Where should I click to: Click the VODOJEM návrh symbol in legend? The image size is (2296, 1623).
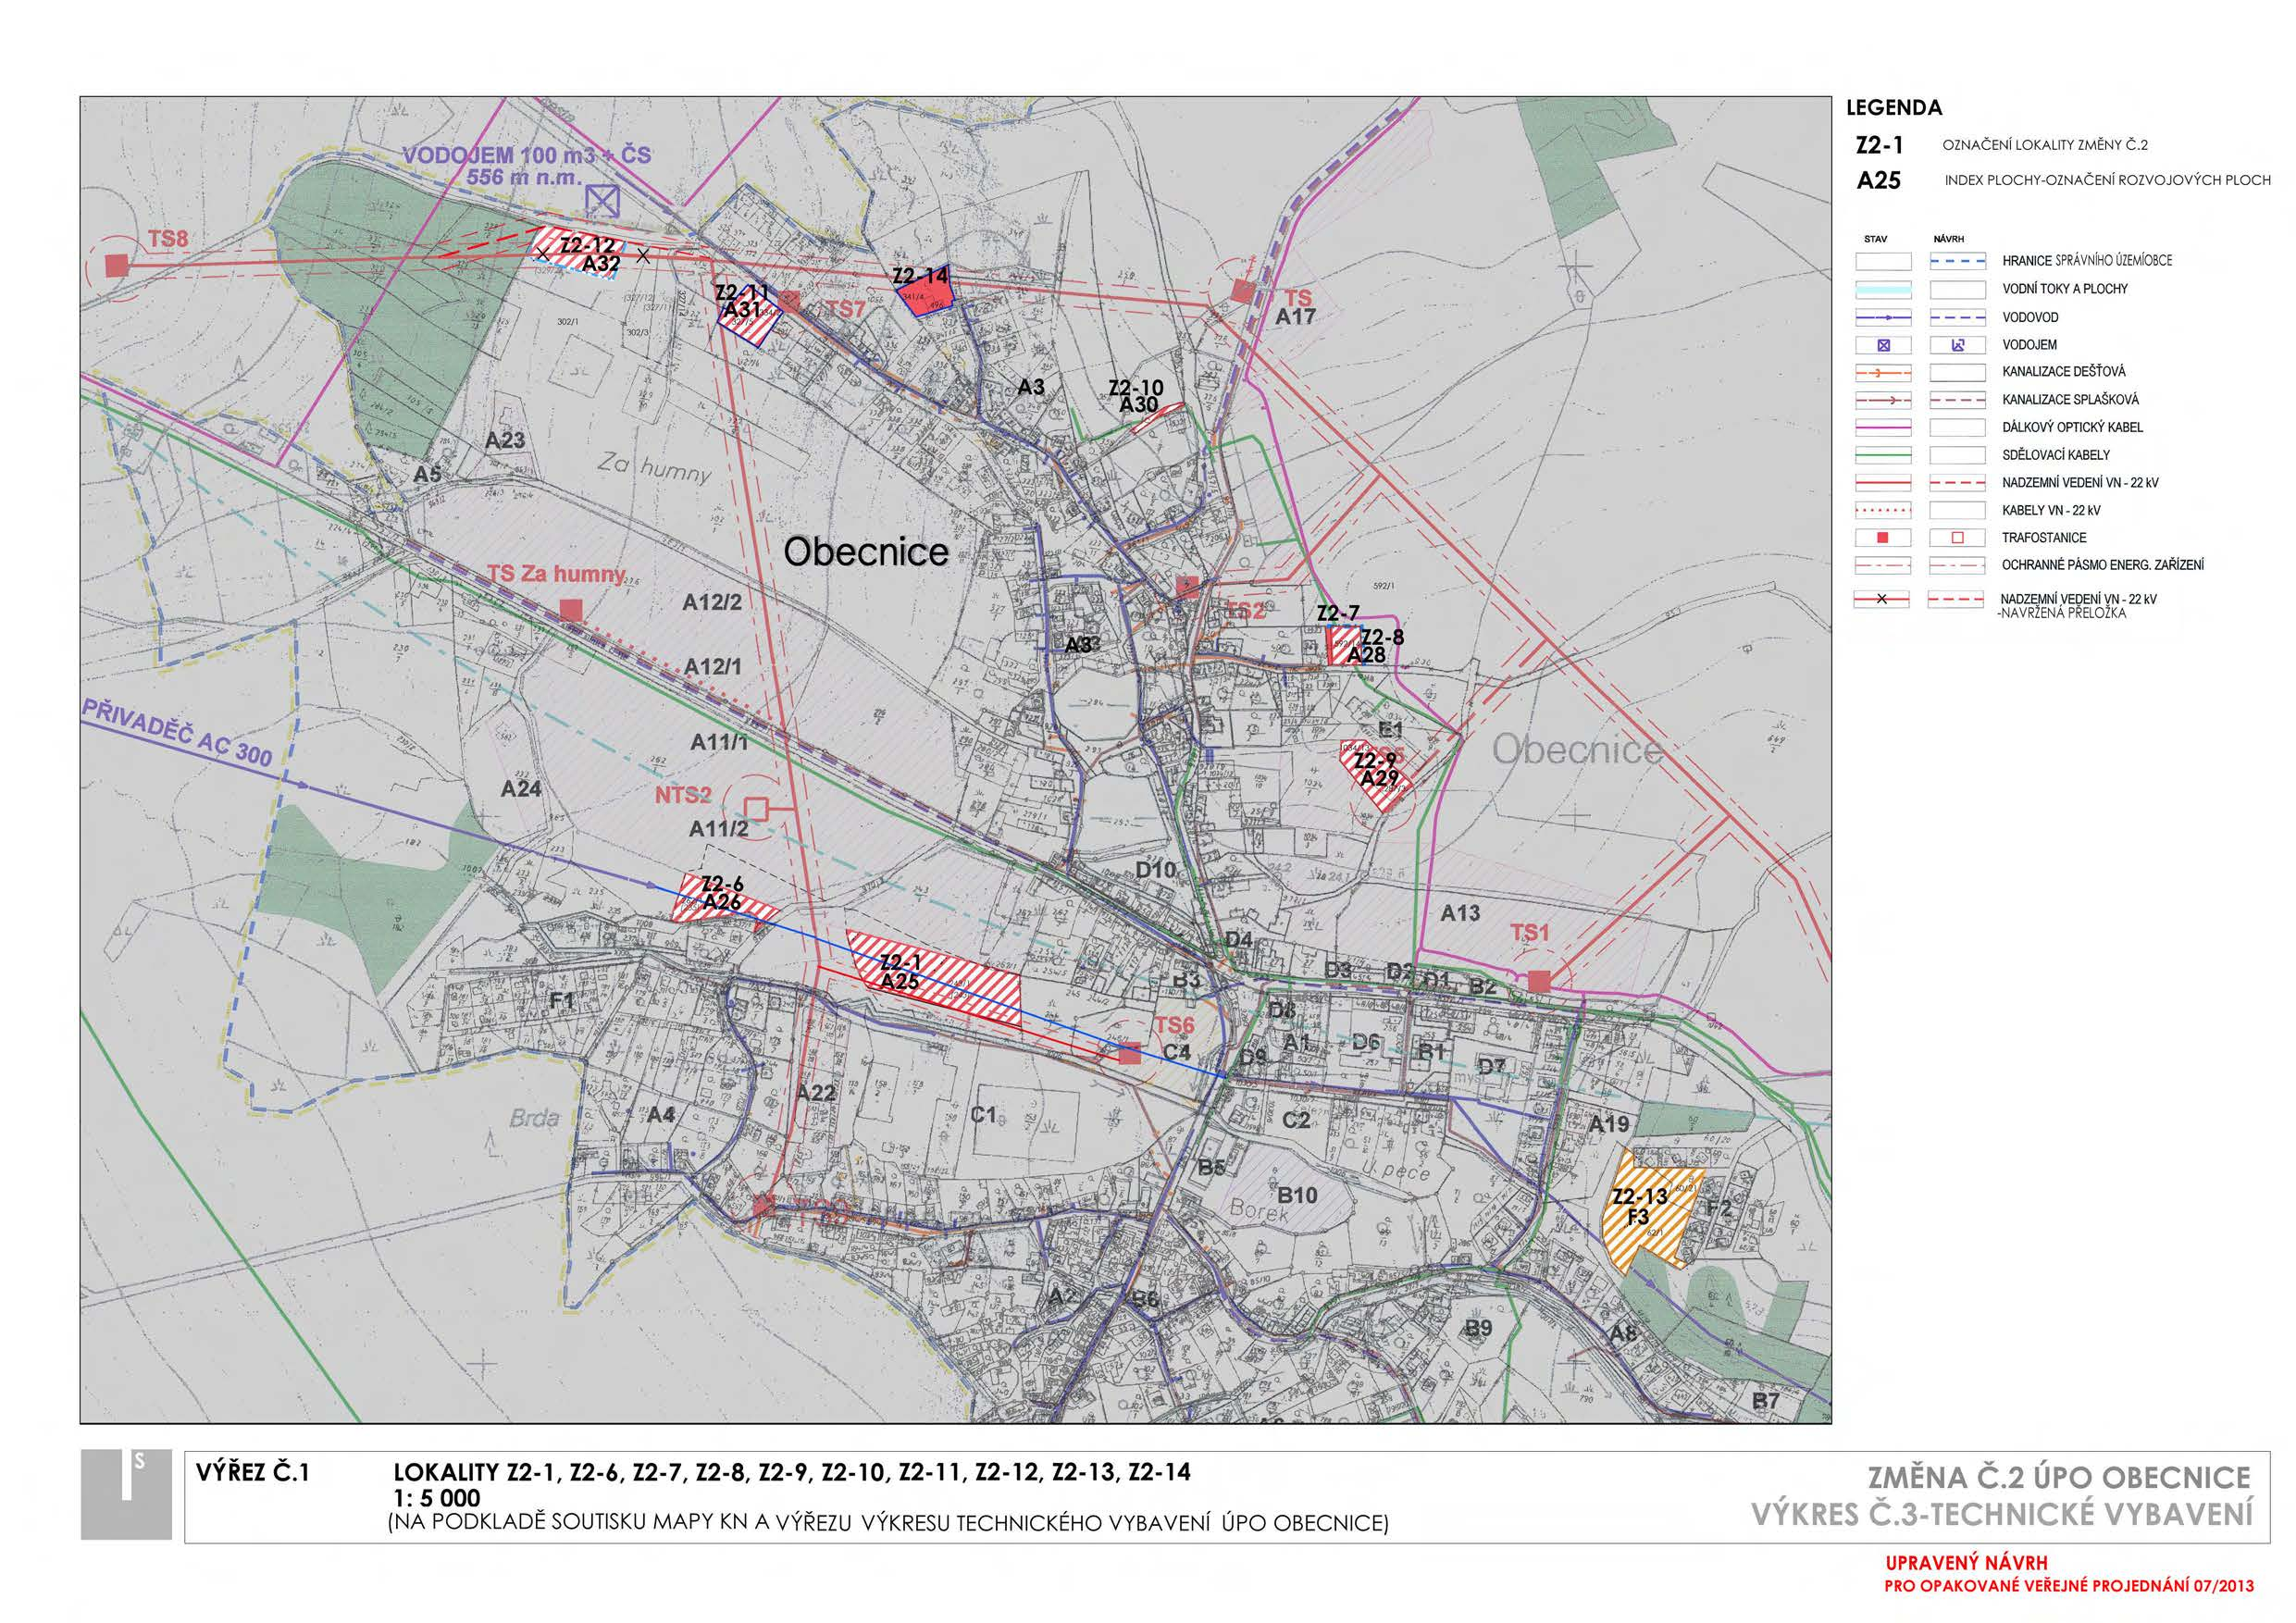tap(1958, 345)
